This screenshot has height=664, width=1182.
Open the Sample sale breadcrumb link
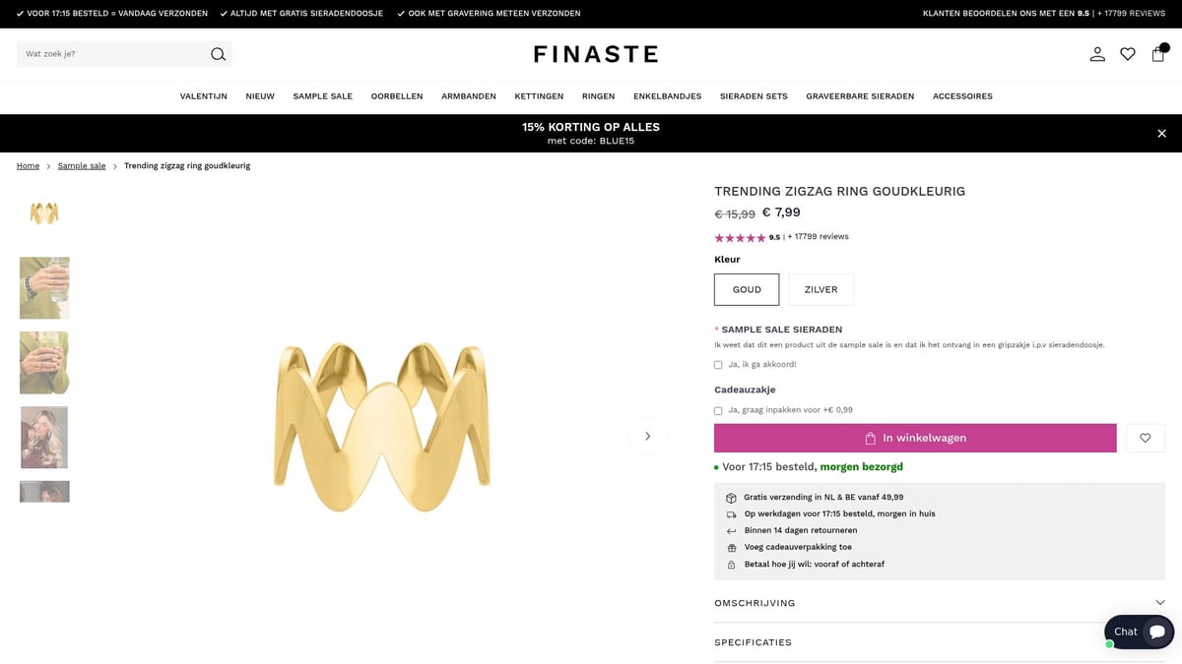point(81,165)
